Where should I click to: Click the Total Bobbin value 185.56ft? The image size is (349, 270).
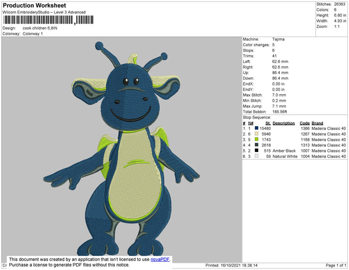pos(280,111)
